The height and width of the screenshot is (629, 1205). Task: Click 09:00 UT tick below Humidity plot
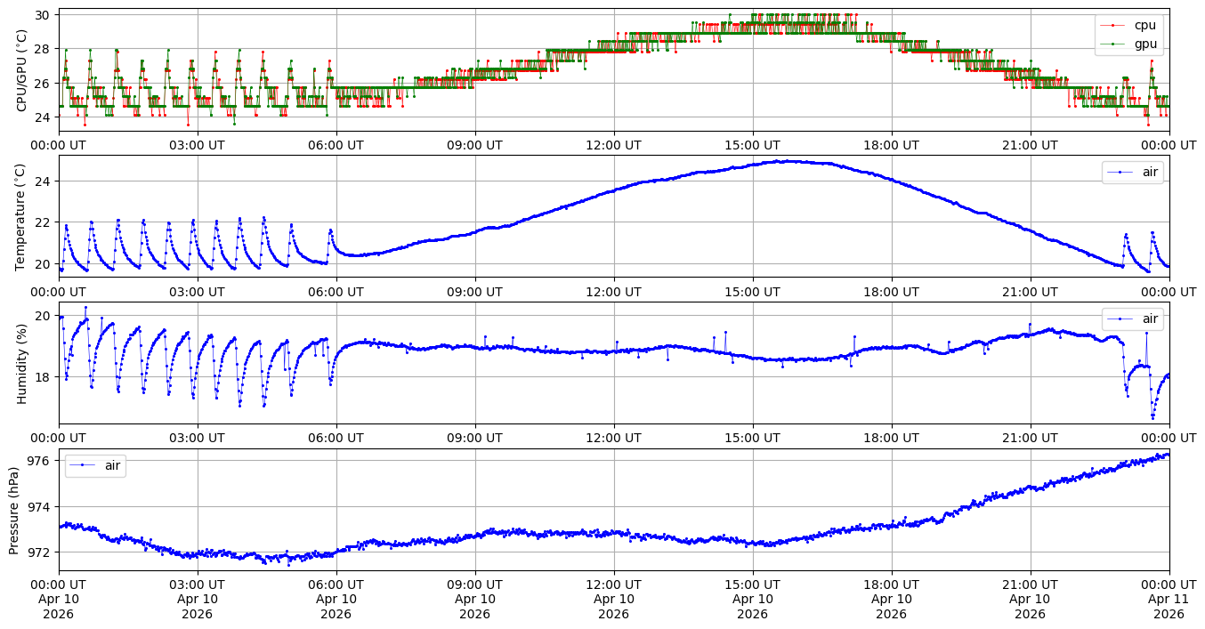point(474,438)
